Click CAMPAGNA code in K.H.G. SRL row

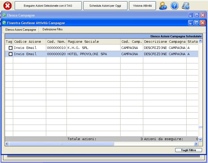[x=132, y=48]
